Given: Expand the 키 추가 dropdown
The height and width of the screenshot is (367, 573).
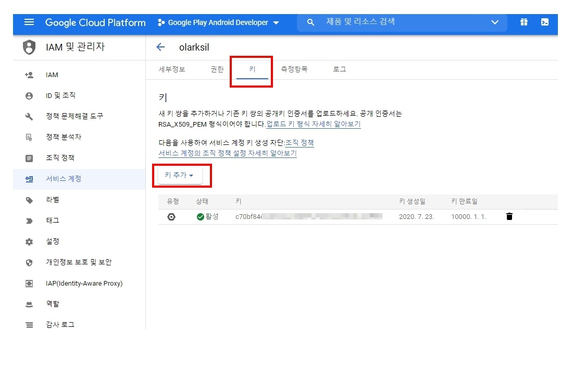Looking at the screenshot, I should point(180,176).
